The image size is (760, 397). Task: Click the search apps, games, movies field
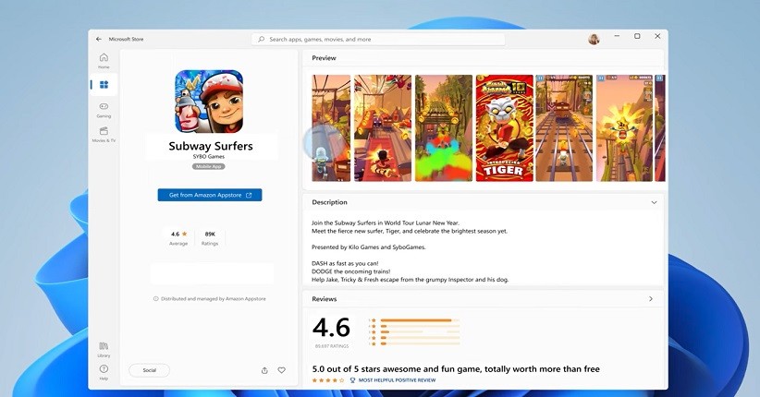coord(378,39)
